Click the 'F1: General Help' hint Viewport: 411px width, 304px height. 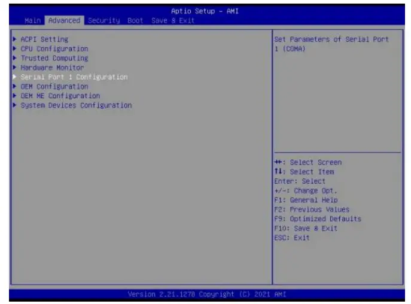[x=306, y=200]
